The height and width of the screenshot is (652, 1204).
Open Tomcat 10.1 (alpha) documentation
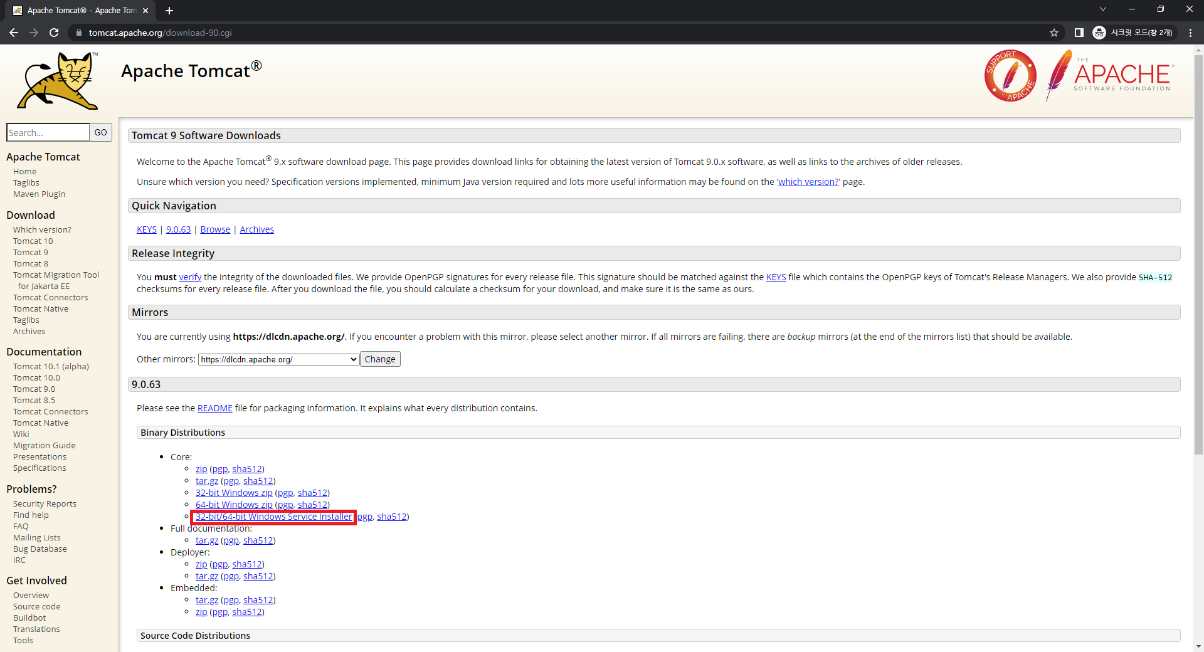(51, 367)
